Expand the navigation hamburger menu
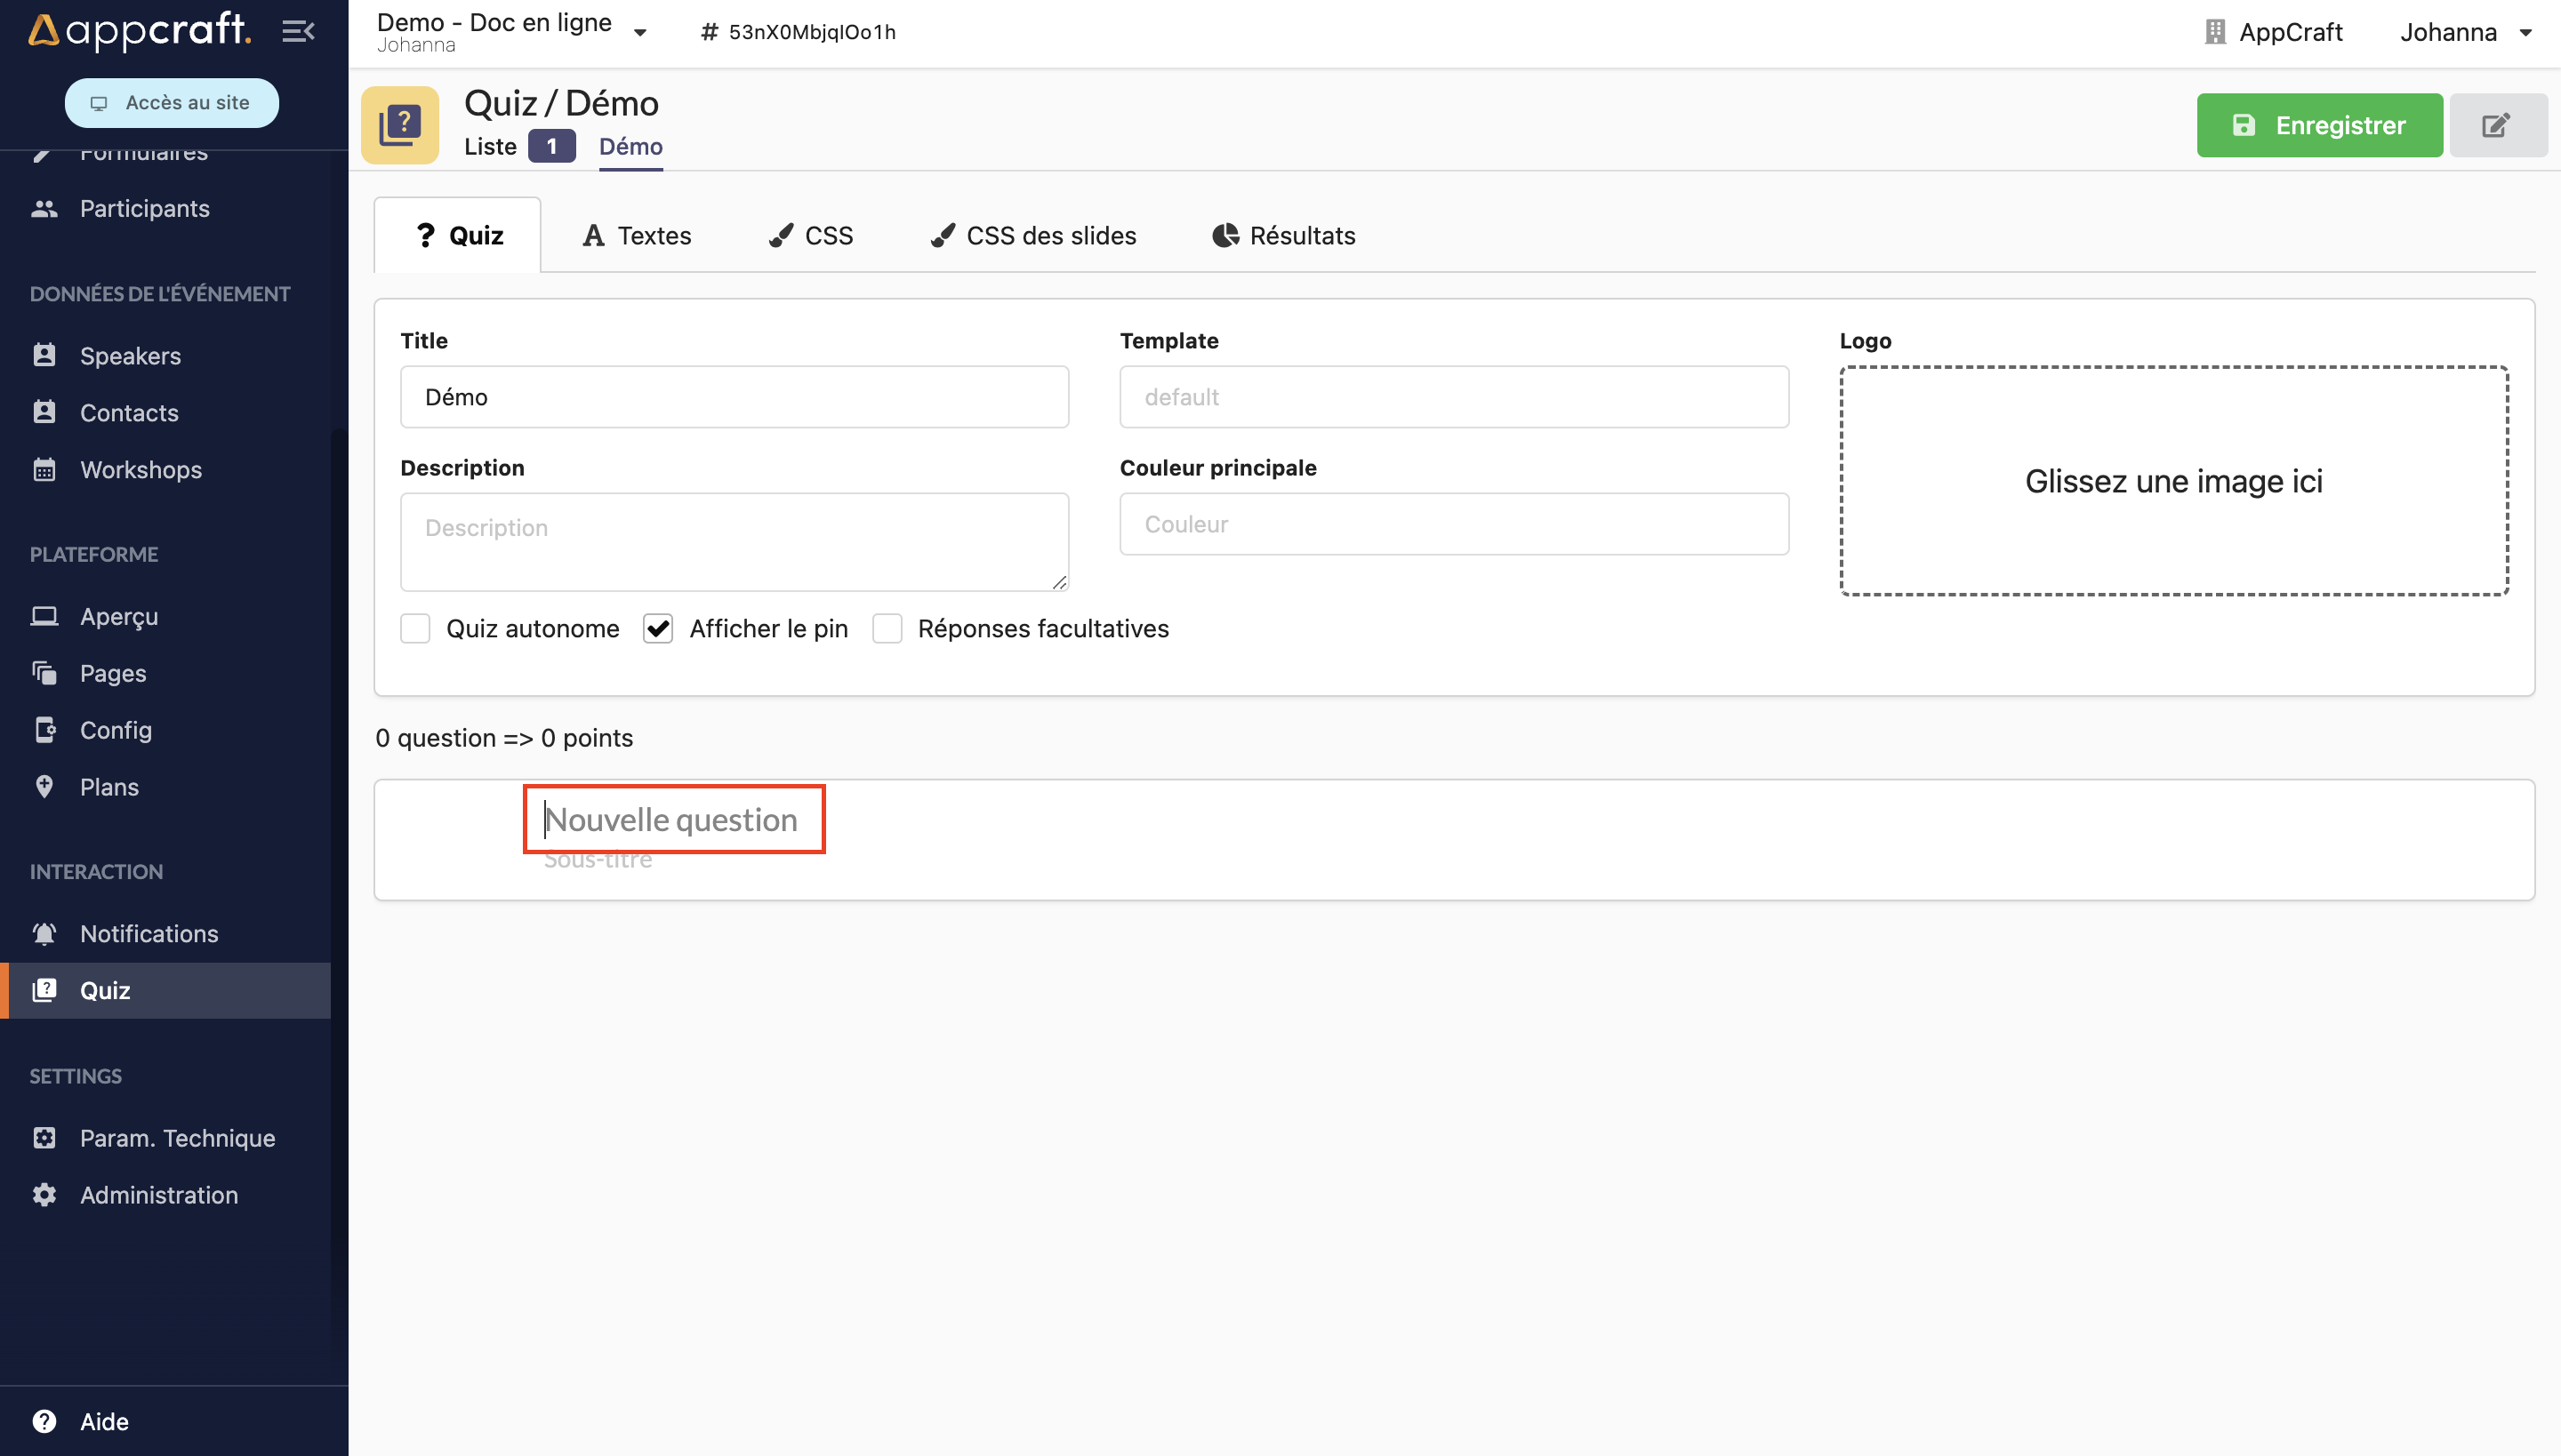Screen dimensions: 2561x1456 [297, 28]
